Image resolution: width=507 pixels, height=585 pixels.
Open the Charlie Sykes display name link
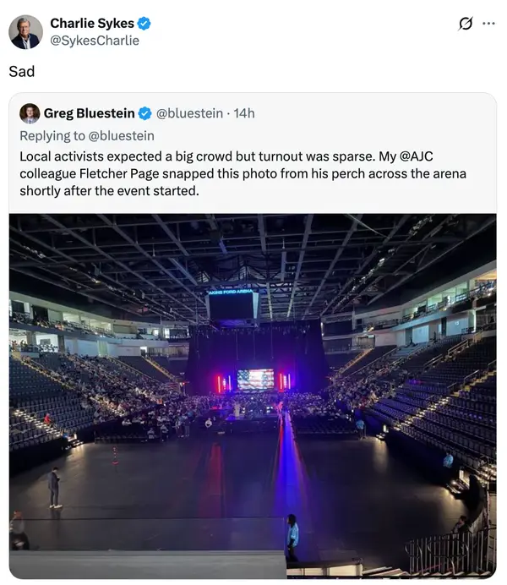click(x=91, y=24)
